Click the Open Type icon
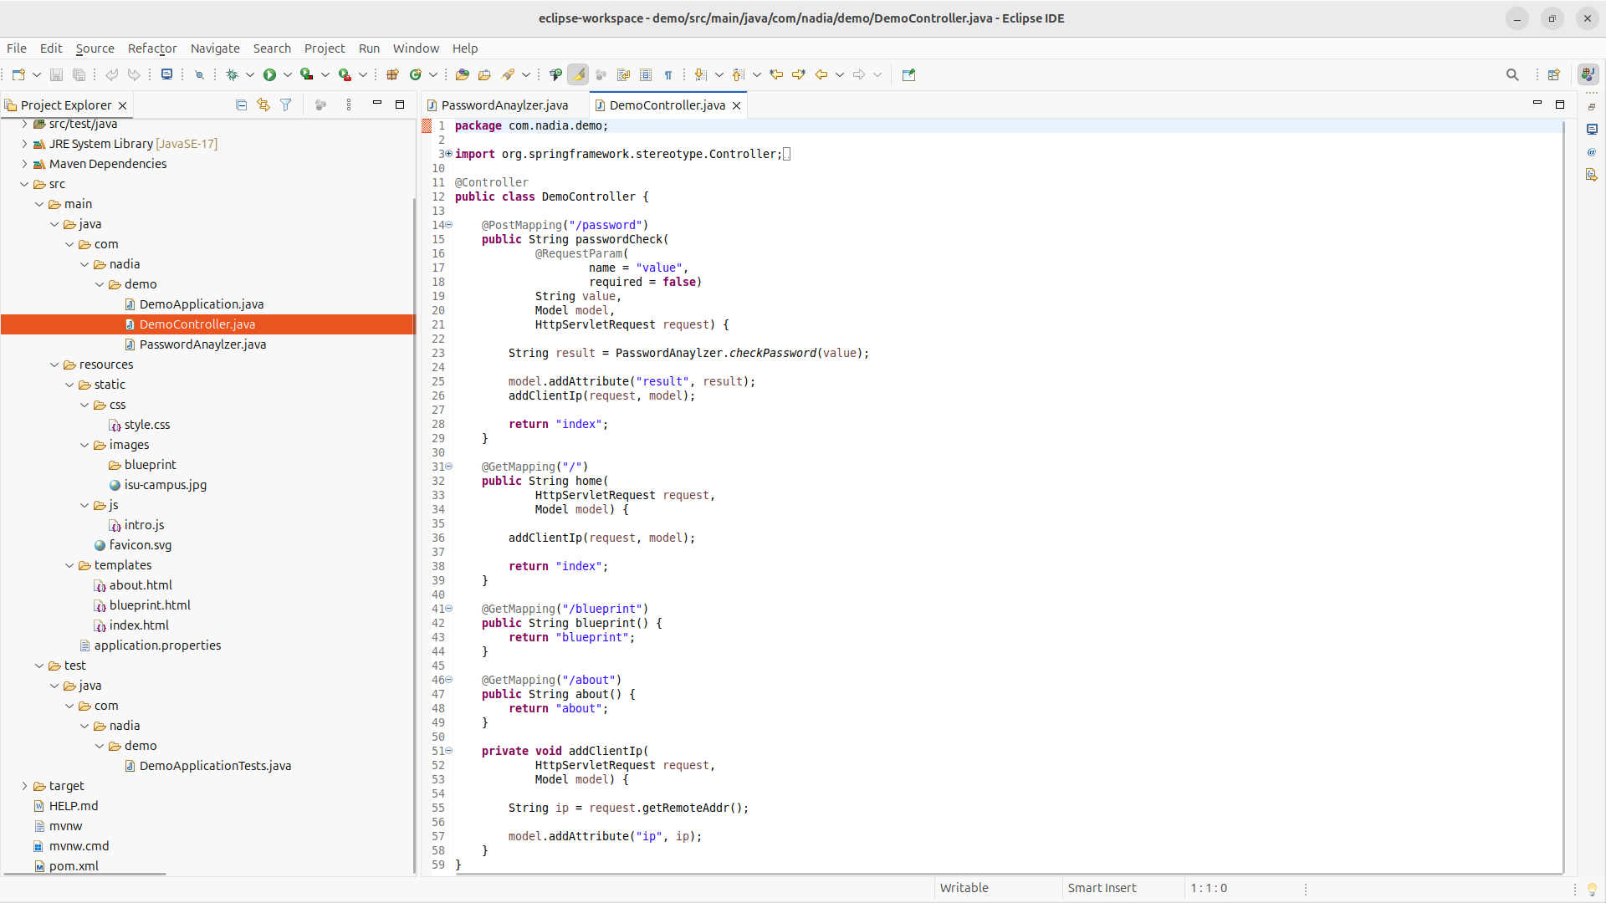 click(462, 74)
